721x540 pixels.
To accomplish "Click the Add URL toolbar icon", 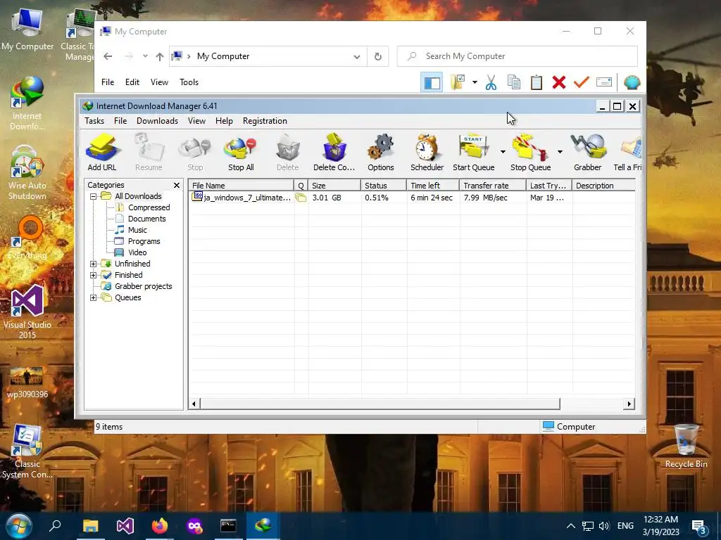I will (x=102, y=152).
